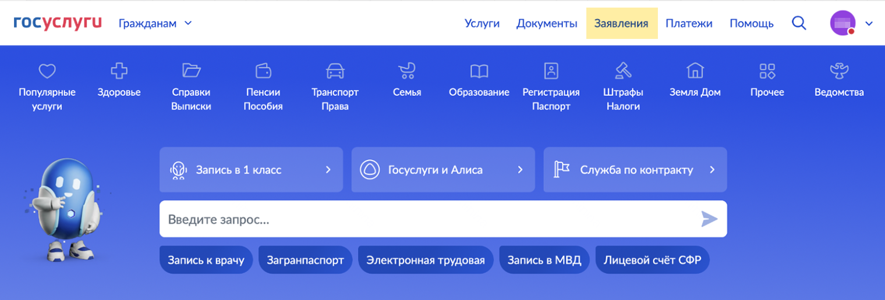885x300 pixels.
Task: Open the Госуслуги и Алиса label
Action: pyautogui.click(x=436, y=170)
